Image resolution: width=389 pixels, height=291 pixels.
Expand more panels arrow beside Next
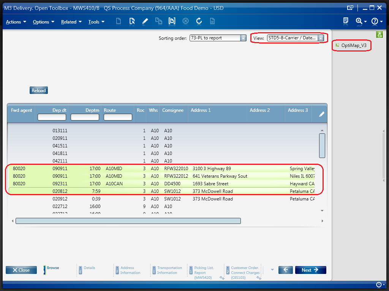[272, 270]
